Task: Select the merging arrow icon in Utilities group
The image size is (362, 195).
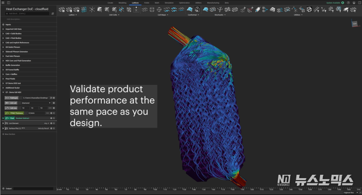Action: (265, 10)
